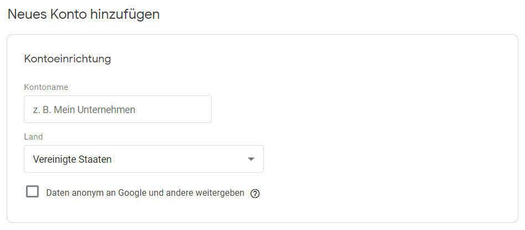525x230 pixels.
Task: Open help for anonymous data sharing
Action: tap(255, 194)
